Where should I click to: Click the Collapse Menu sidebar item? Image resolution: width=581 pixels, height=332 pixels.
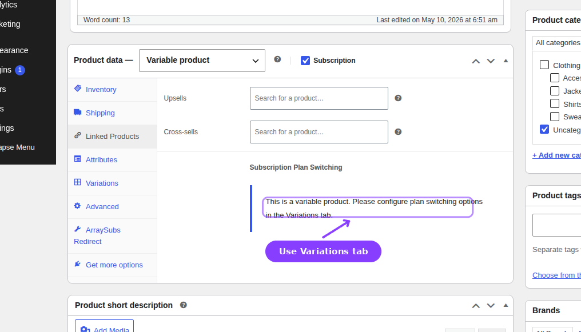(x=17, y=147)
